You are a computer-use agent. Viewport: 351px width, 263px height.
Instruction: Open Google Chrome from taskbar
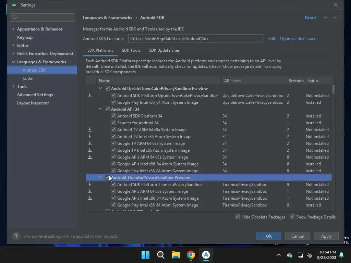pos(191,255)
